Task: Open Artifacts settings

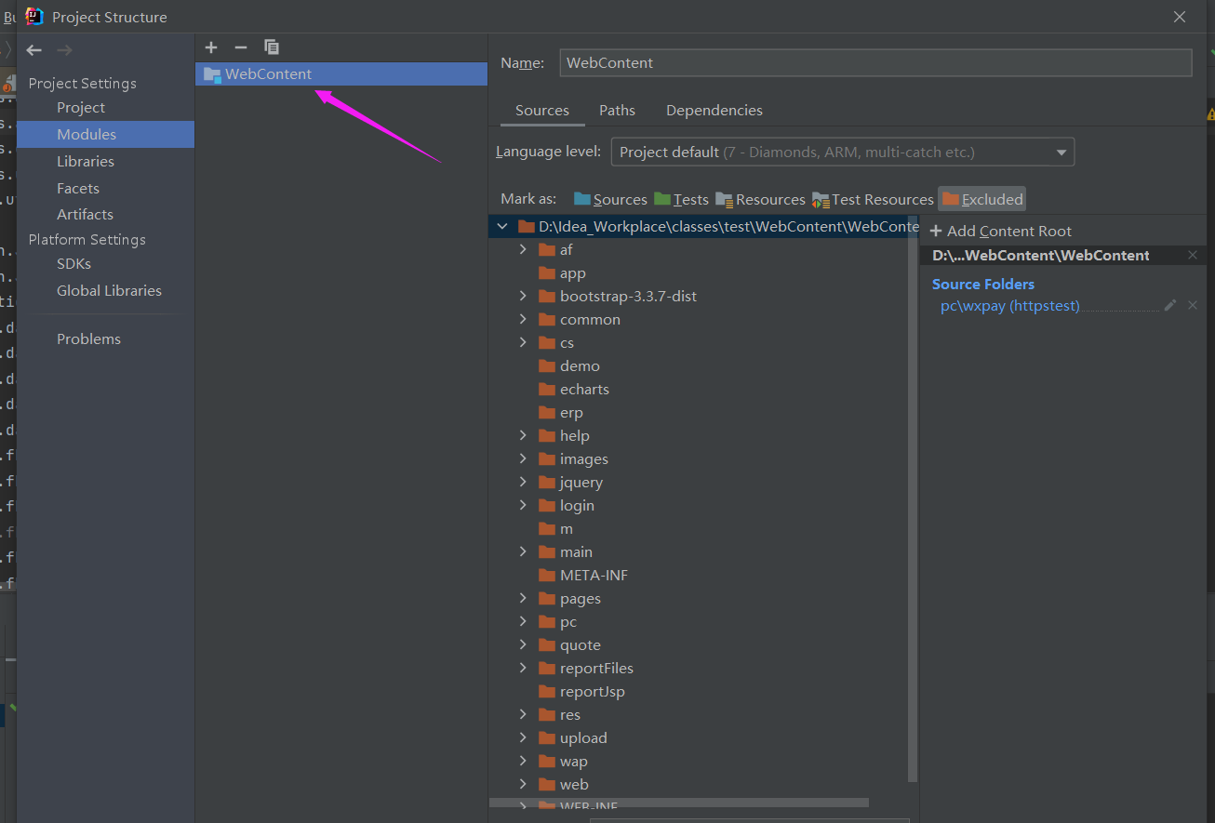Action: click(x=85, y=215)
